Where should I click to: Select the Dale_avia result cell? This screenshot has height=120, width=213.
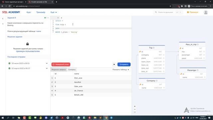78,86
